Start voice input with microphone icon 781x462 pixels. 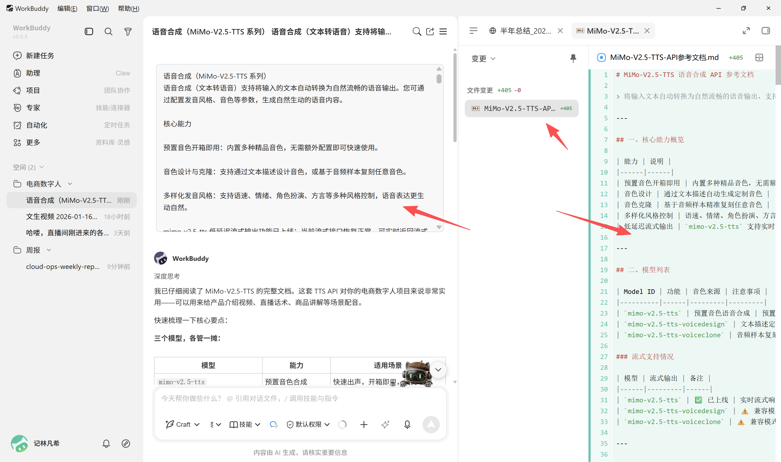click(407, 424)
